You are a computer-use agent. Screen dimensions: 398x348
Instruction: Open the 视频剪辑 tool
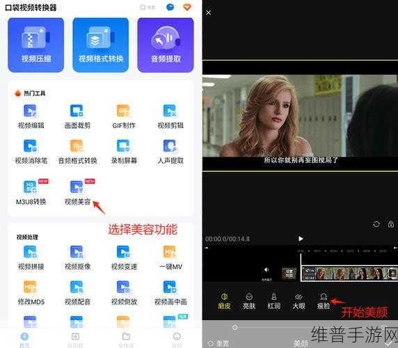pos(170,116)
